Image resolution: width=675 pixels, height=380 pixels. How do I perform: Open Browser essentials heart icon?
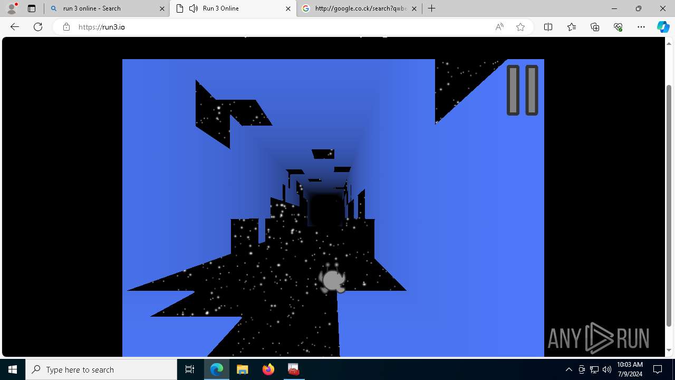[x=618, y=27]
